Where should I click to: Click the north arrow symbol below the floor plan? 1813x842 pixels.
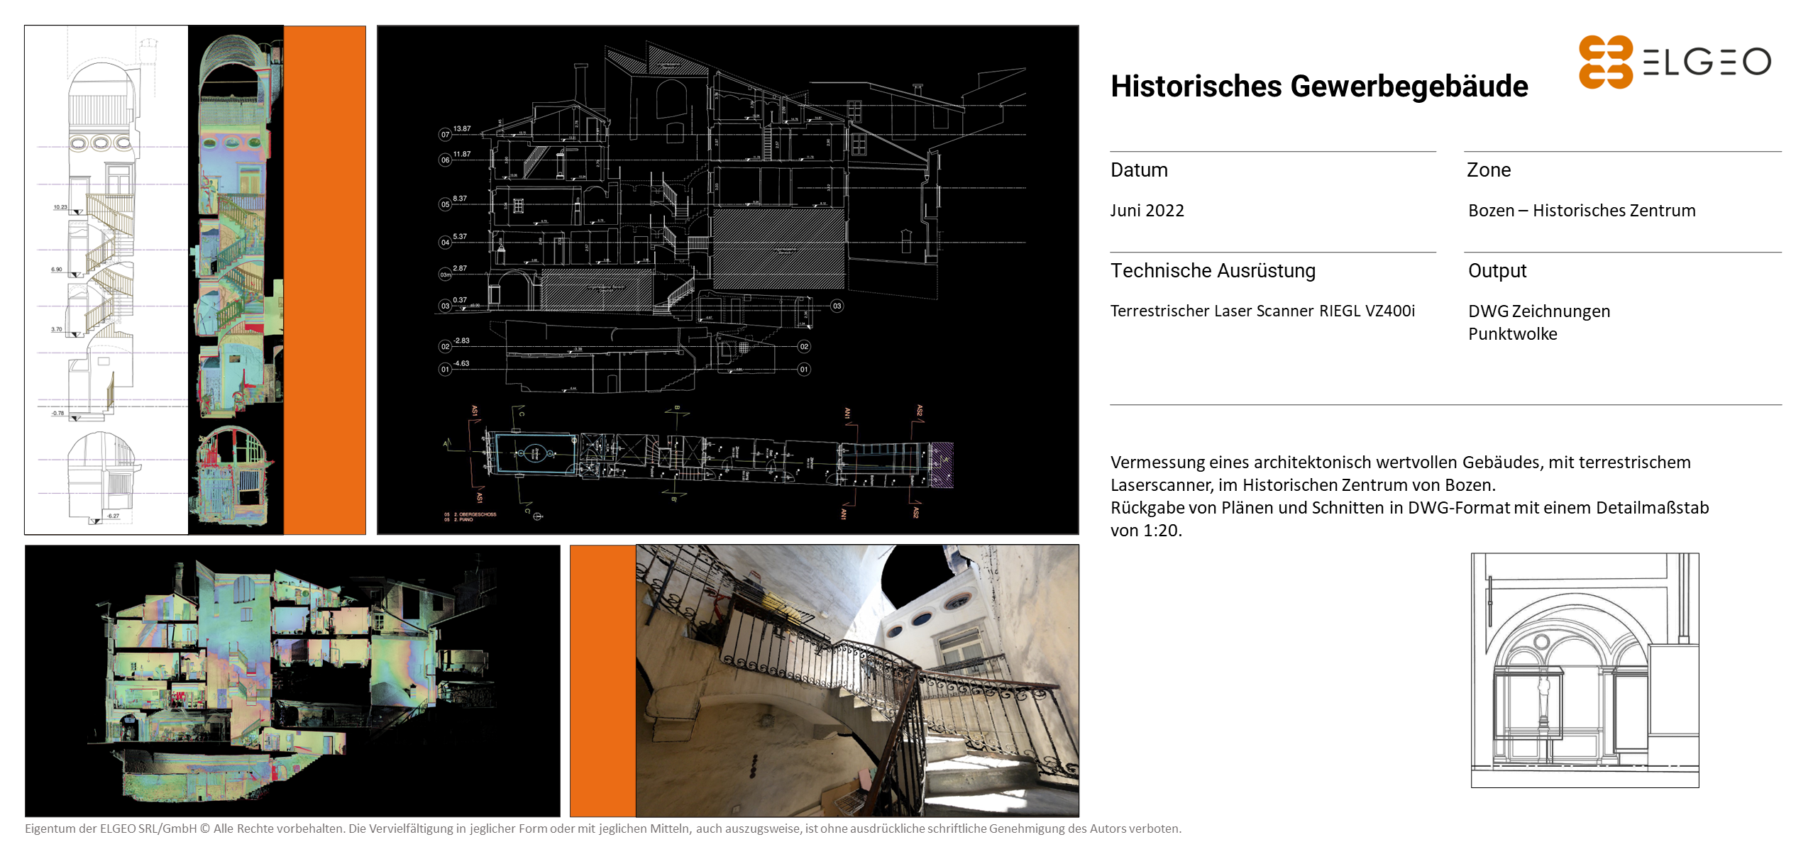pos(538,516)
